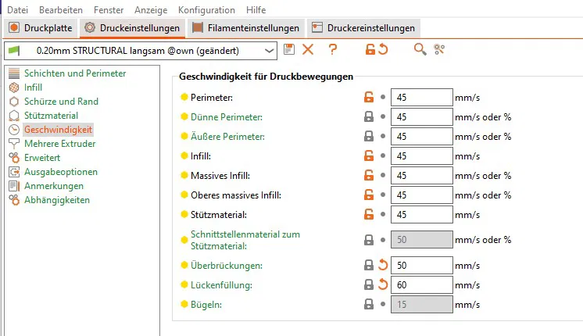This screenshot has width=583, height=336.
Task: Reset Lückenfüllung value with the undo arrow
Action: (383, 285)
